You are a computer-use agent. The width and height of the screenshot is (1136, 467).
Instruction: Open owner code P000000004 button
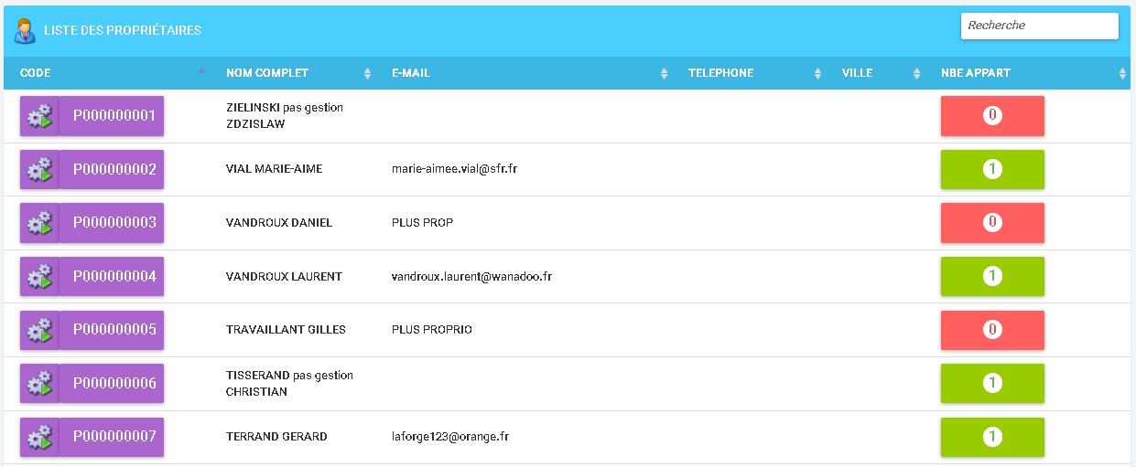(114, 276)
